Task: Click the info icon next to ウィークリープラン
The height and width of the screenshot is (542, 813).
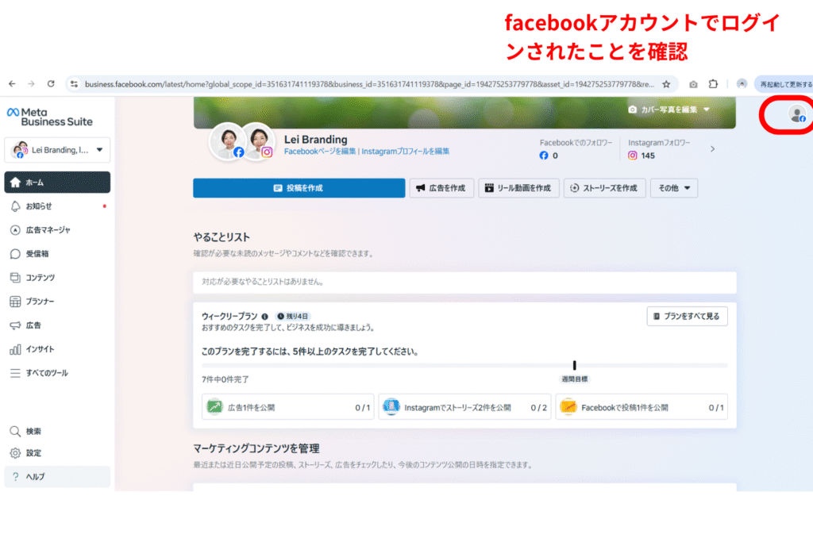Action: [264, 316]
